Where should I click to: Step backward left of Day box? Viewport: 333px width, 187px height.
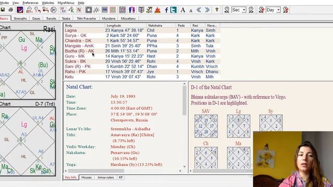[x=261, y=10]
